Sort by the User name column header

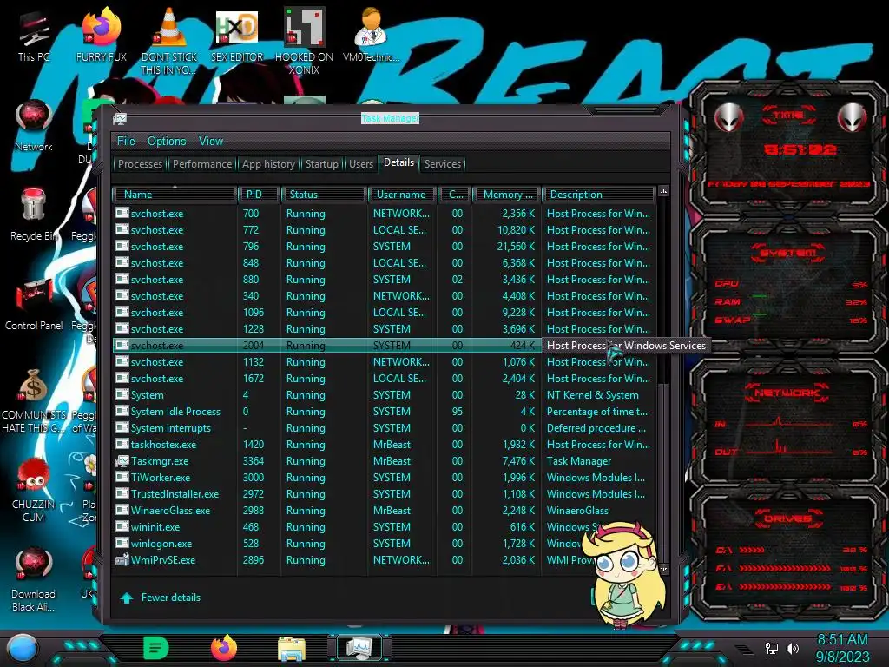pyautogui.click(x=401, y=195)
